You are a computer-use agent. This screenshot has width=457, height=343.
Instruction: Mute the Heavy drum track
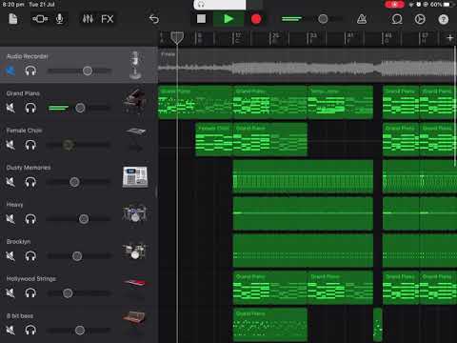[10, 219]
